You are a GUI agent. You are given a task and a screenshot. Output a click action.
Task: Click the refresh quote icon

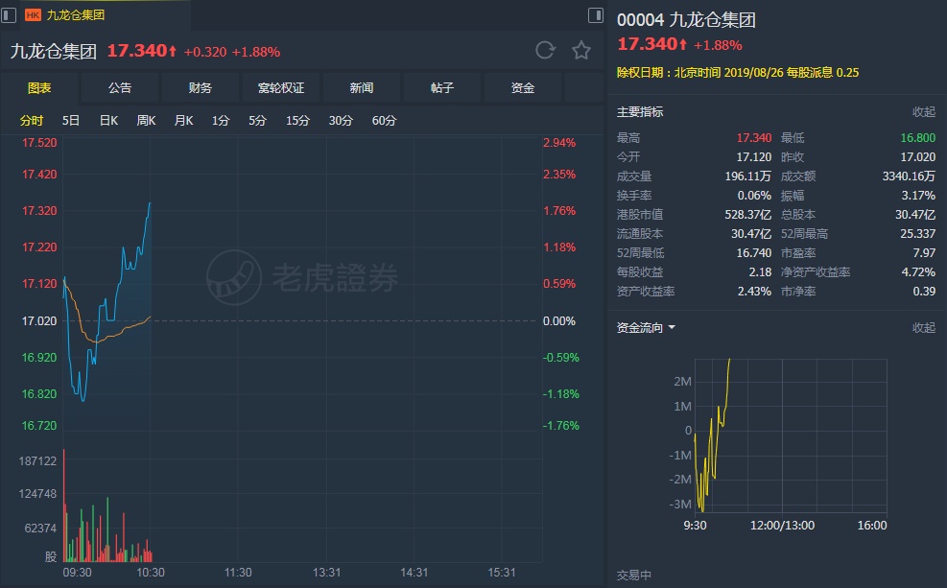click(545, 50)
